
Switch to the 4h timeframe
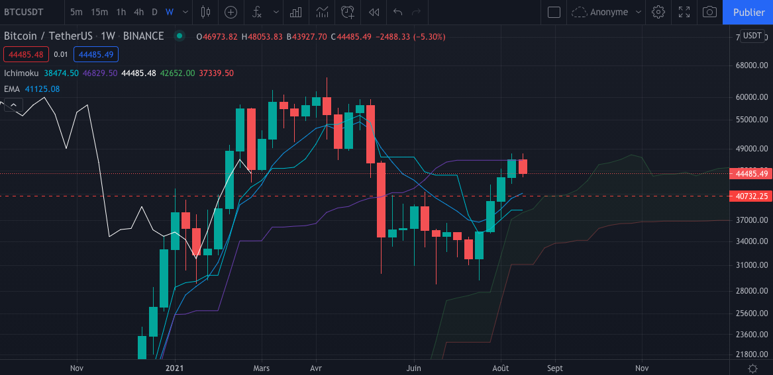point(138,12)
